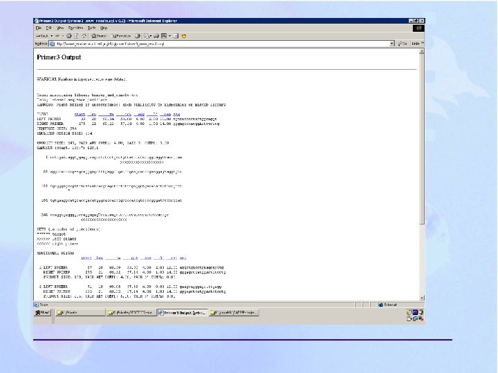The width and height of the screenshot is (498, 373).
Task: Open the Tools menu
Action: click(91, 28)
